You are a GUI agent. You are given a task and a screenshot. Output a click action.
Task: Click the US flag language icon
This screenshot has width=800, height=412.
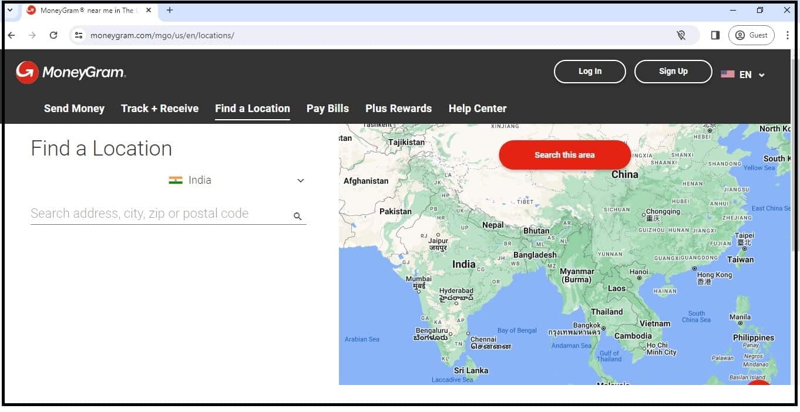(728, 75)
